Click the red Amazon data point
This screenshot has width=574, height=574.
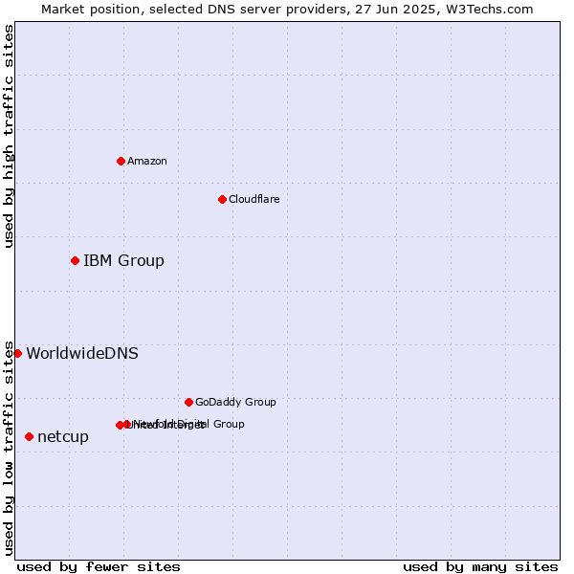121,161
